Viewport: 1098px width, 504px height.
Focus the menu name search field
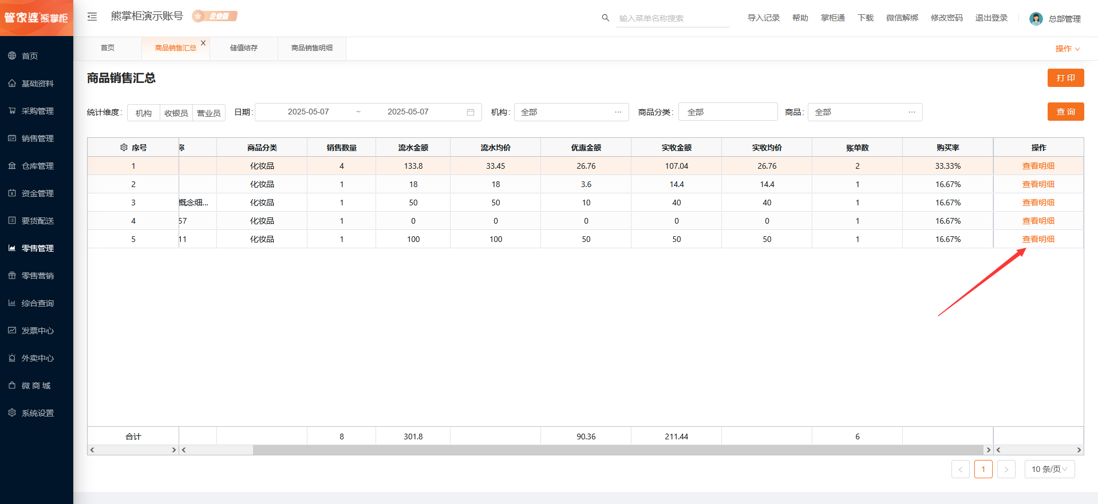673,18
